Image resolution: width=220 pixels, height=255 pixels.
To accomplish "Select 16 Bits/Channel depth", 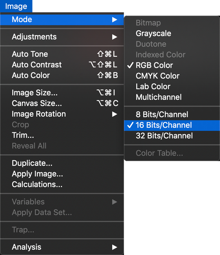I will pyautogui.click(x=164, y=125).
